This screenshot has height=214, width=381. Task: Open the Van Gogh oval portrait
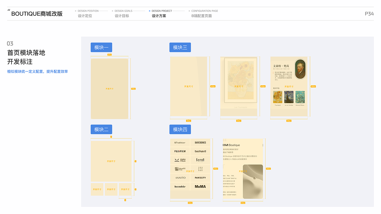pyautogui.click(x=300, y=69)
